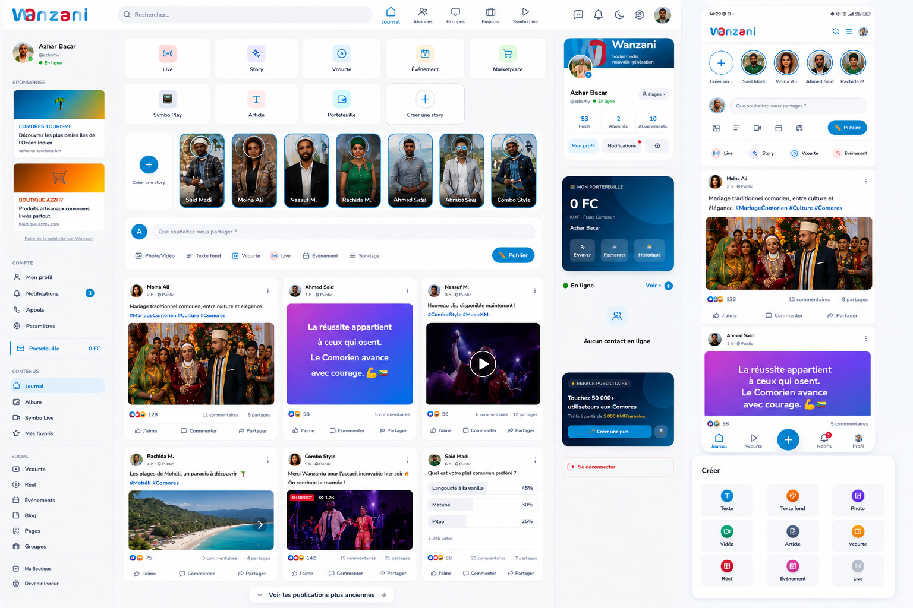This screenshot has width=913, height=608.
Task: Open Symbo Live tab in top navigation
Action: click(525, 15)
